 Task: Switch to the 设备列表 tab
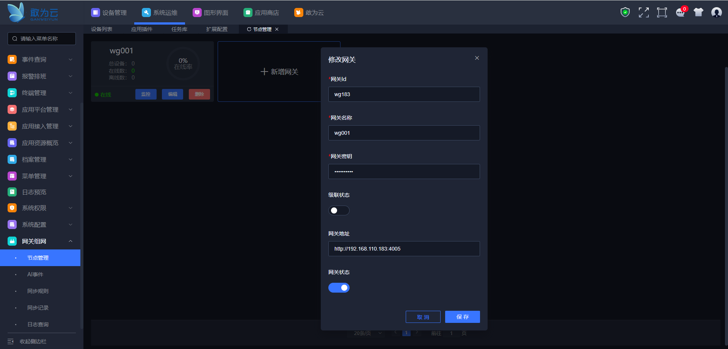102,29
